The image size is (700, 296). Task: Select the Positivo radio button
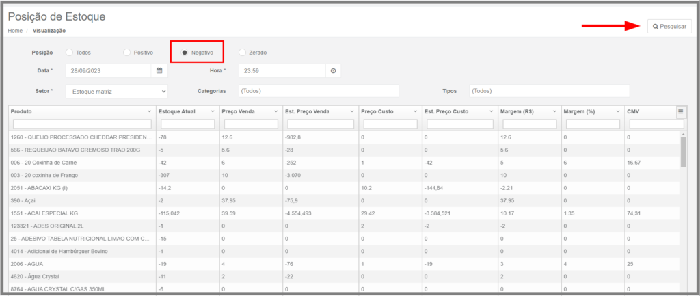[x=126, y=52]
